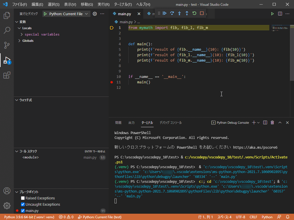Click the Step Out debug arrow

(x=187, y=13)
